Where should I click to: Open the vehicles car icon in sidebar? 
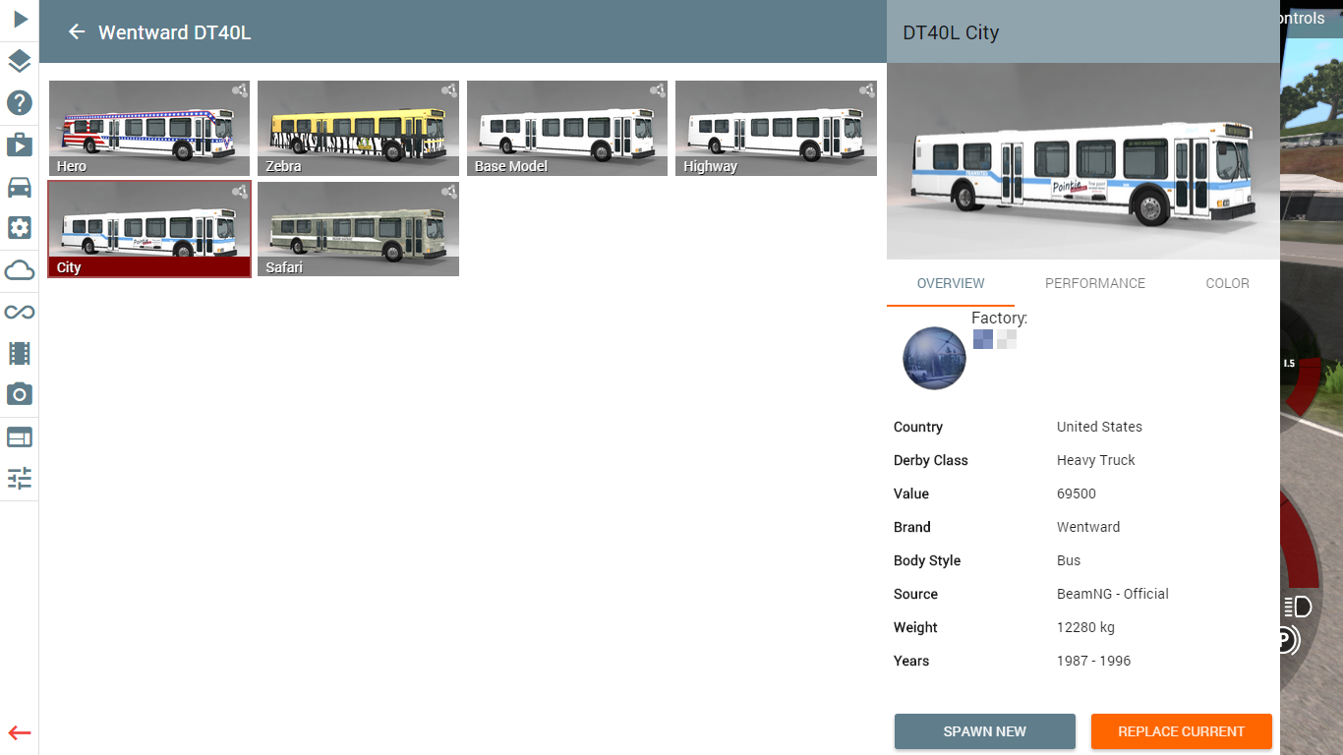pos(20,187)
